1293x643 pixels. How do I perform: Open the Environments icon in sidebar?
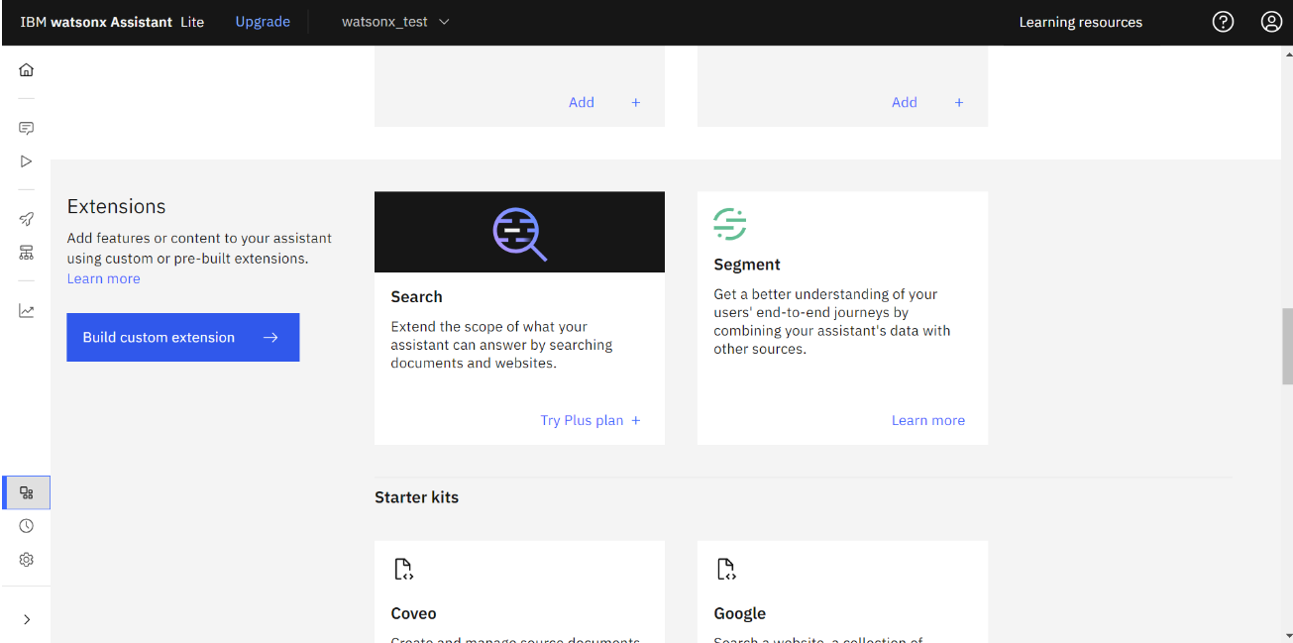click(27, 253)
